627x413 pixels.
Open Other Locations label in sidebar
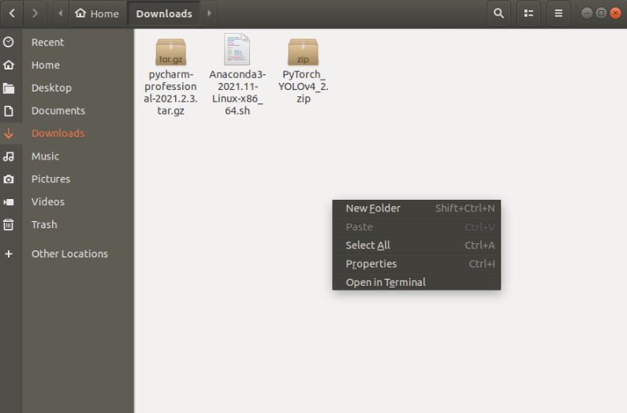(x=69, y=253)
